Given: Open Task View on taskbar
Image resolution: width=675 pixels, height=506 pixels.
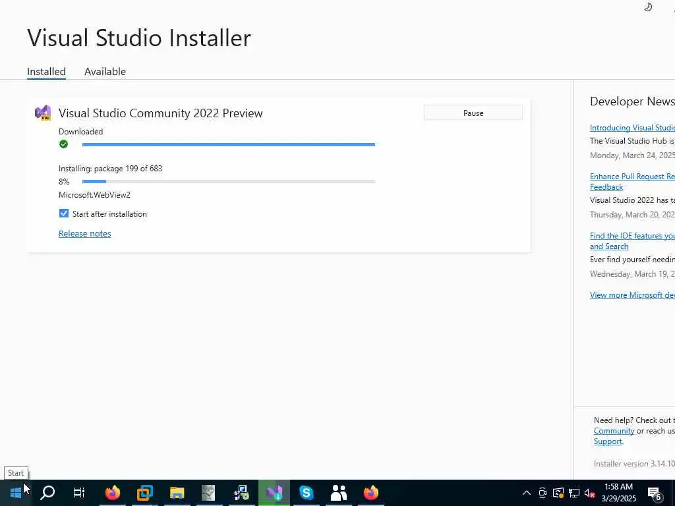Looking at the screenshot, I should click(79, 492).
